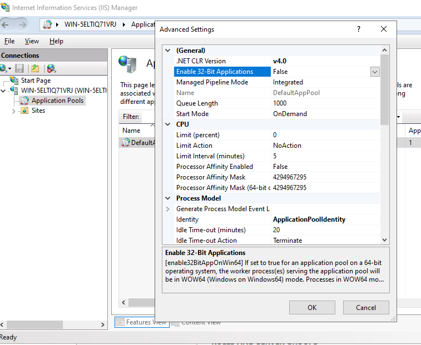Viewport: 421px width, 345px height.
Task: Click the Sites folder icon
Action: pyautogui.click(x=24, y=111)
